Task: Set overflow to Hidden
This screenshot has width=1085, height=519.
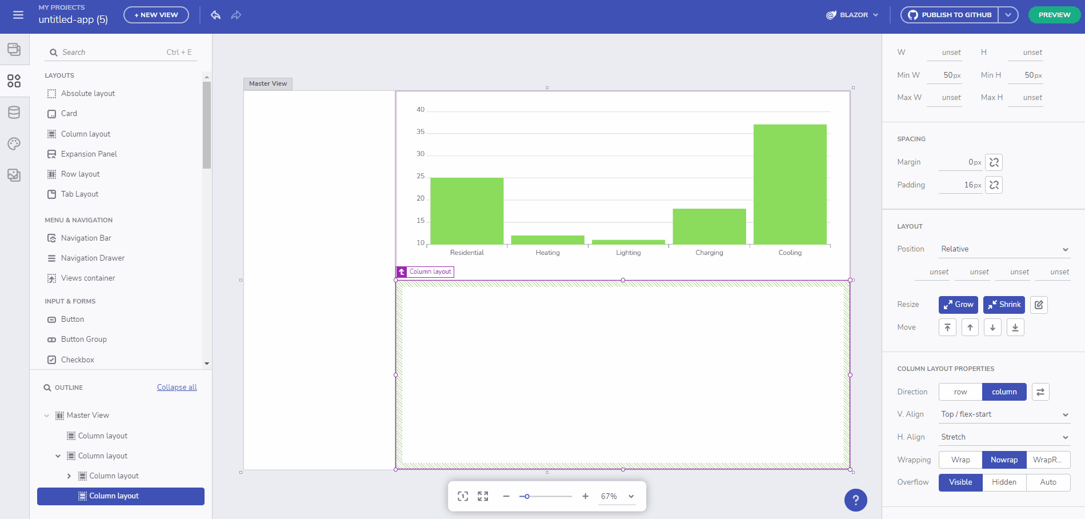Action: 1004,482
